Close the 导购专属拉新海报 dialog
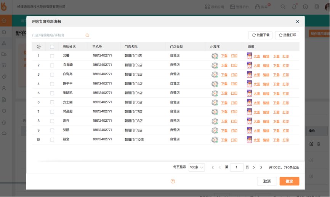Viewport: 330px width, 197px height. click(297, 22)
